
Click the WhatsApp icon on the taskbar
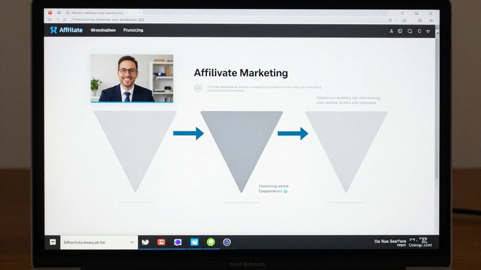211,242
